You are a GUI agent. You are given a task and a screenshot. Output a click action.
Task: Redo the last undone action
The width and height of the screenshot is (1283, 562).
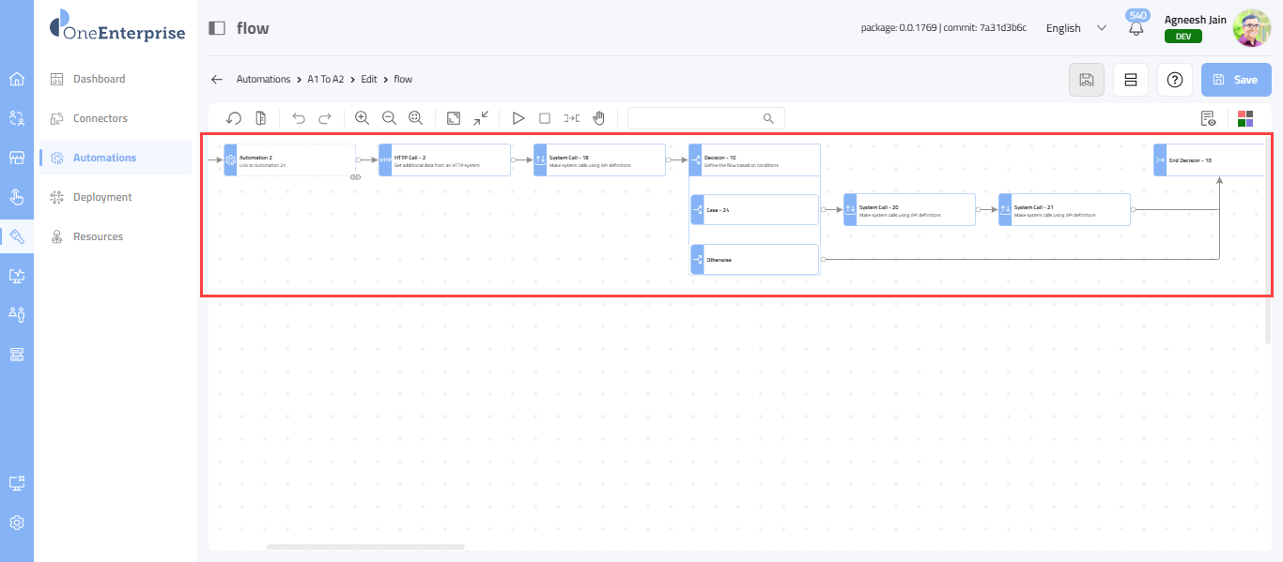(325, 118)
